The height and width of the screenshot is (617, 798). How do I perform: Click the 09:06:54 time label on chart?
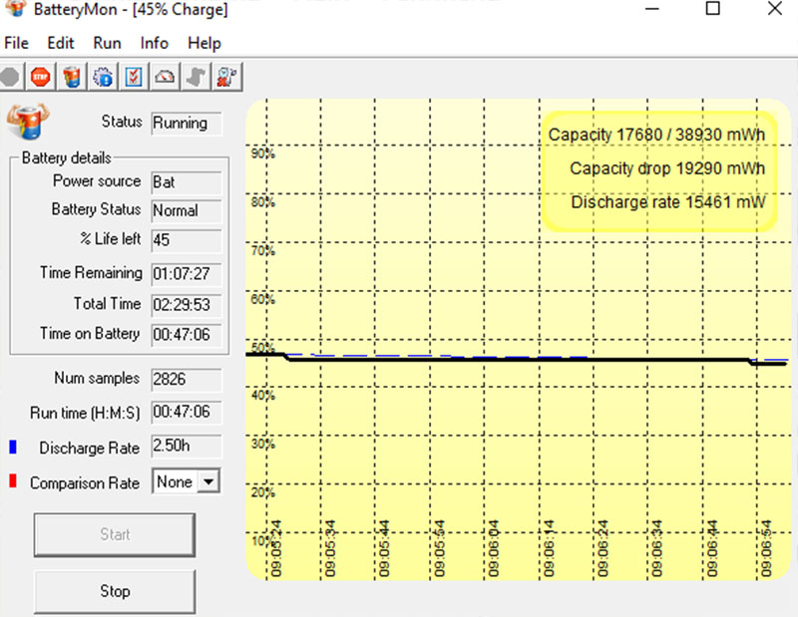766,548
